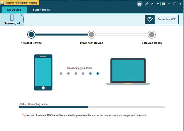This screenshot has width=184, height=131.
Task: Click the key register icon
Action: click(x=147, y=4)
